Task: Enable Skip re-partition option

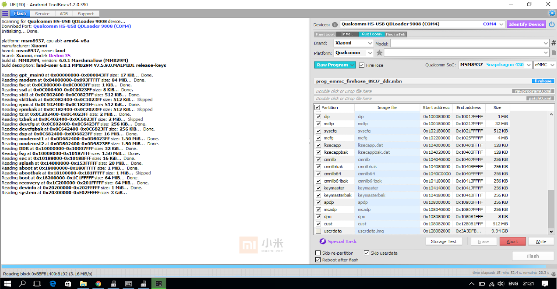Action: click(318, 253)
